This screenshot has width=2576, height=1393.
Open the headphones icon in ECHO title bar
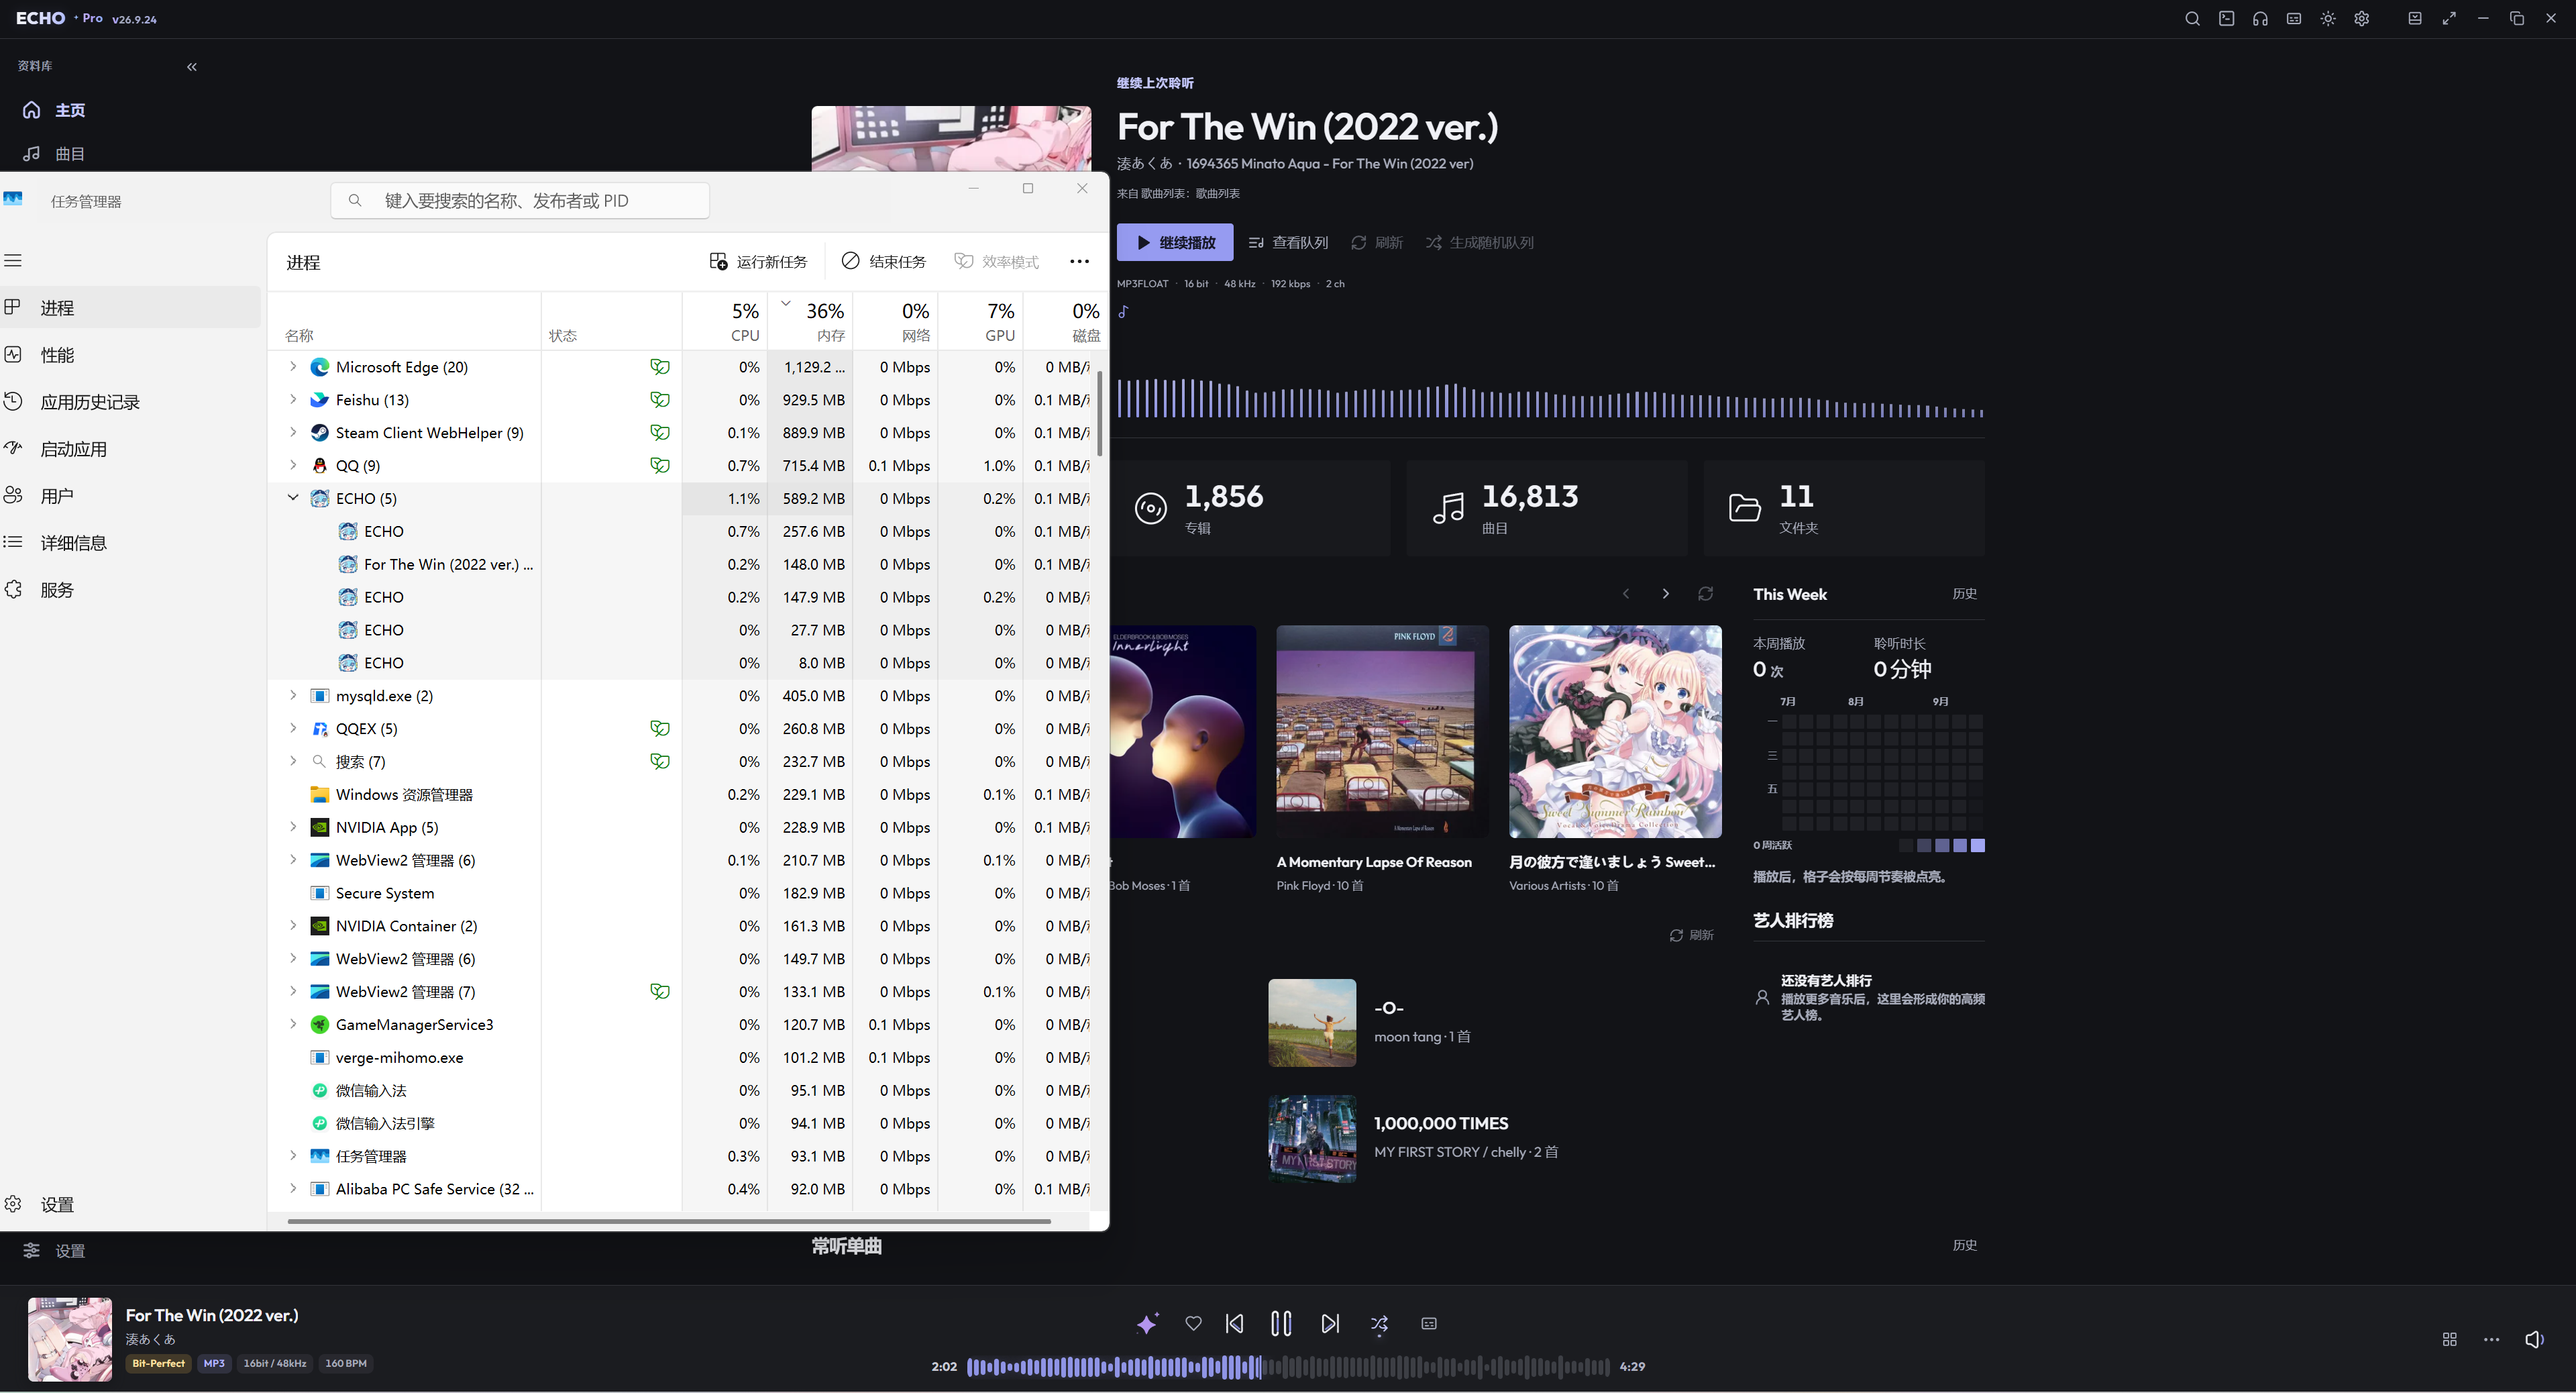[x=2260, y=19]
